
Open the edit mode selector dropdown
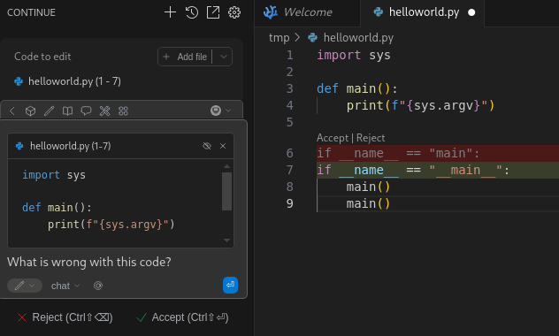pyautogui.click(x=25, y=286)
